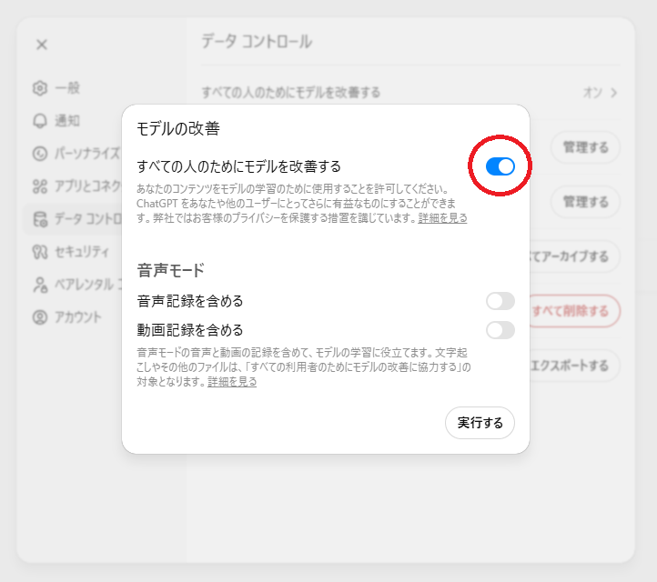Click the Parental Controls people icon

click(x=39, y=285)
